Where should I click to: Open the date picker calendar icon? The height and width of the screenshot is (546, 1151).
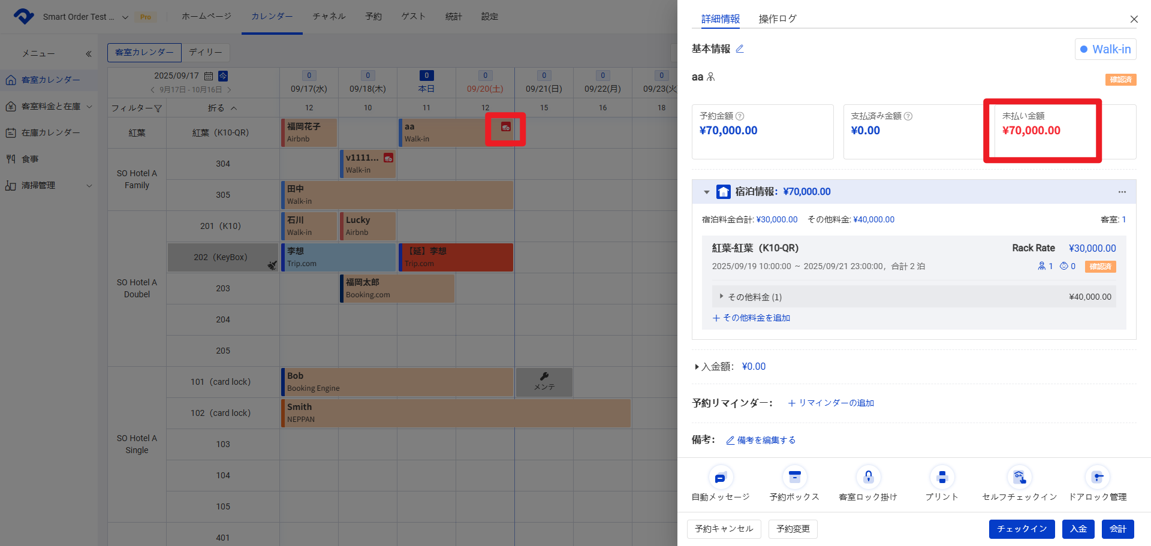pos(209,76)
